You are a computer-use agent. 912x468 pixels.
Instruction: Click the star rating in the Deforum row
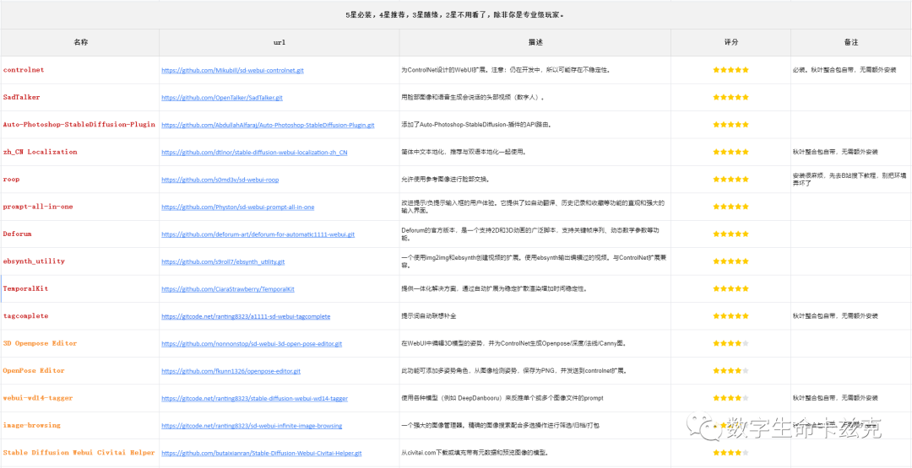(x=731, y=234)
